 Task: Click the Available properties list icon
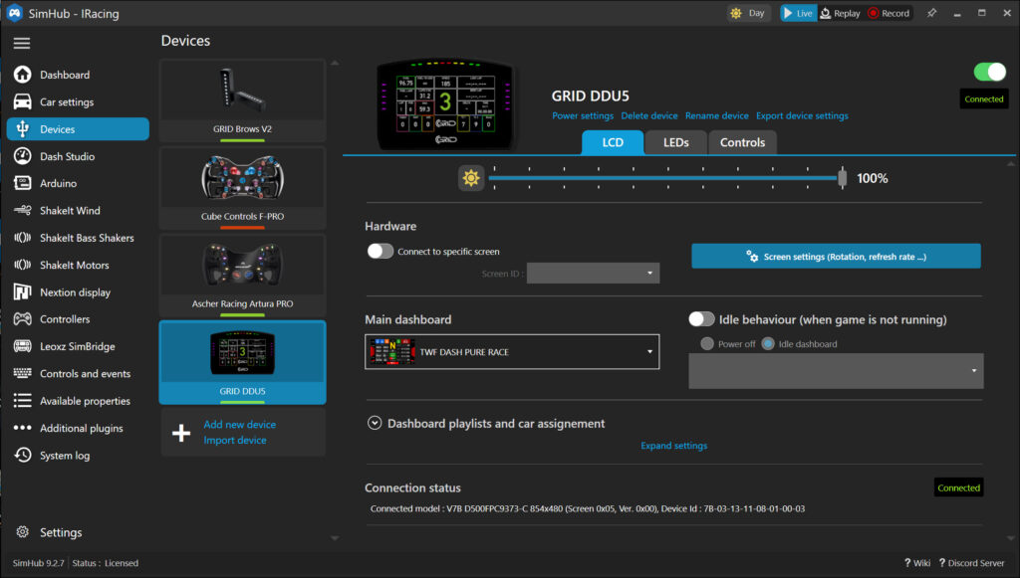[23, 401]
